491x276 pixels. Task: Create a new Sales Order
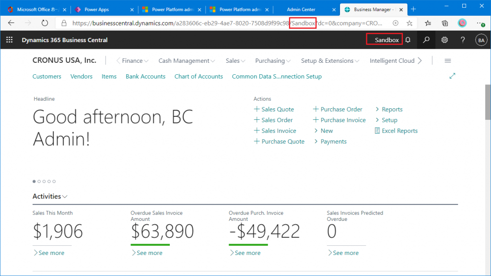pyautogui.click(x=273, y=120)
